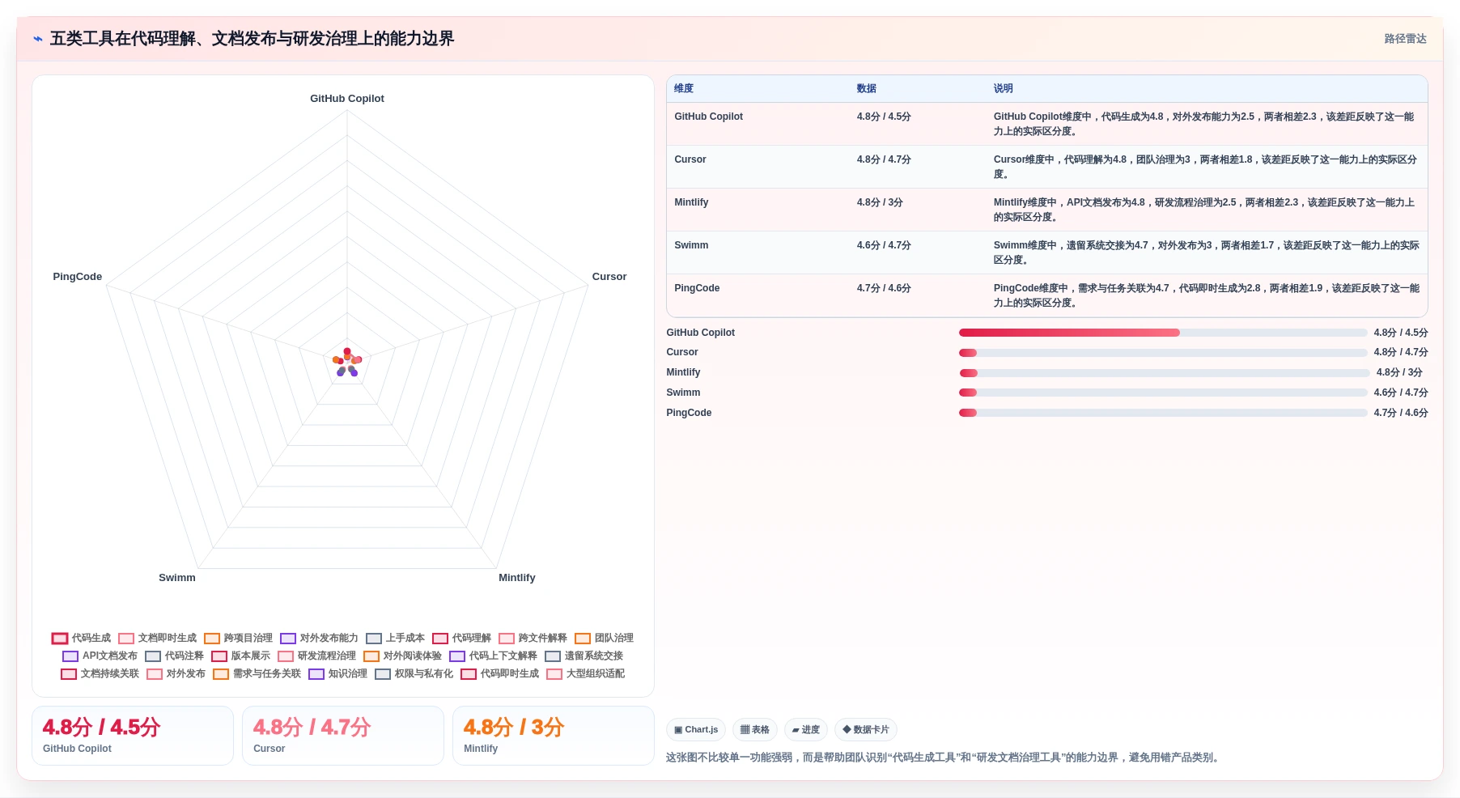The width and height of the screenshot is (1460, 798).
Task: Toggle the 文档持续关联 legend series
Action: tap(100, 673)
